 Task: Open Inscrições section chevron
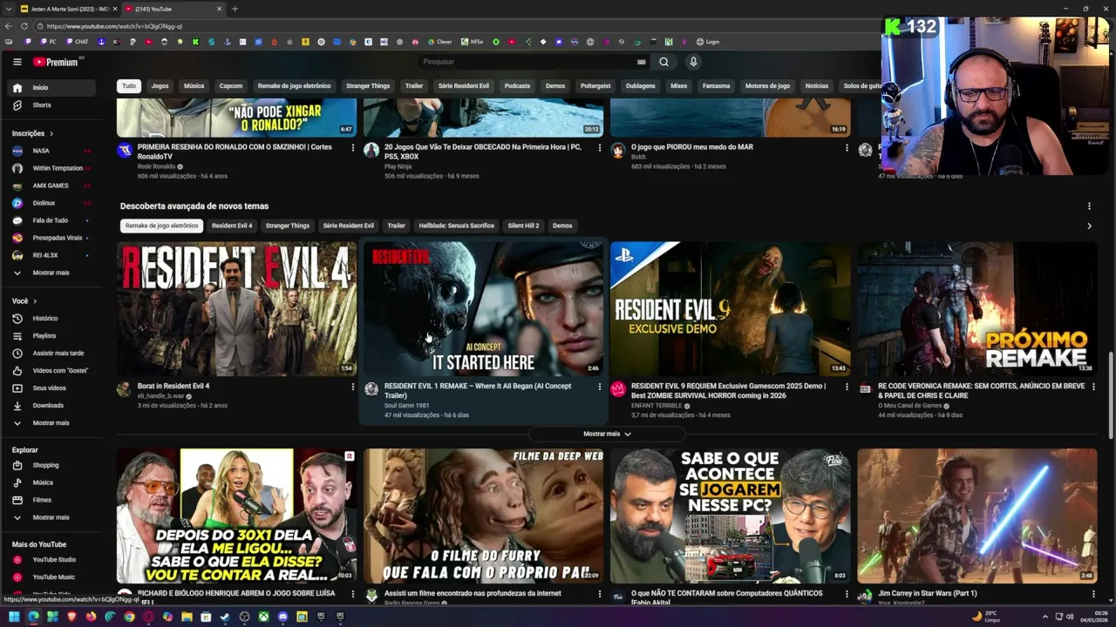click(51, 133)
